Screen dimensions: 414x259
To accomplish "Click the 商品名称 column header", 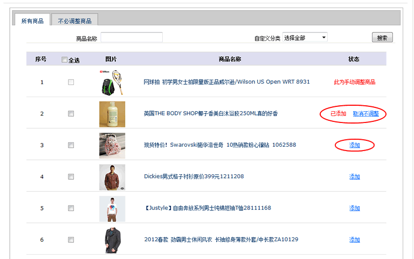I will click(x=230, y=59).
